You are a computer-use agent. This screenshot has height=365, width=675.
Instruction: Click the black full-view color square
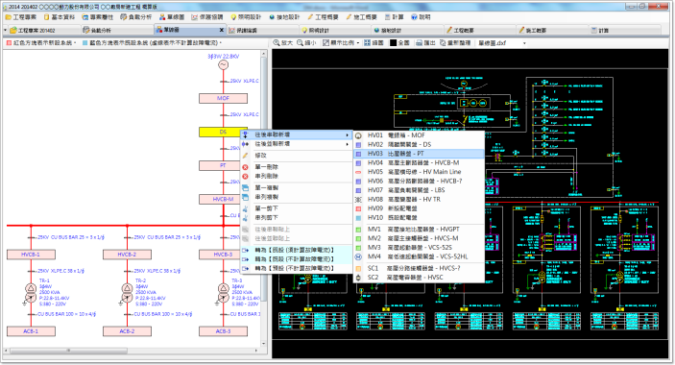393,43
